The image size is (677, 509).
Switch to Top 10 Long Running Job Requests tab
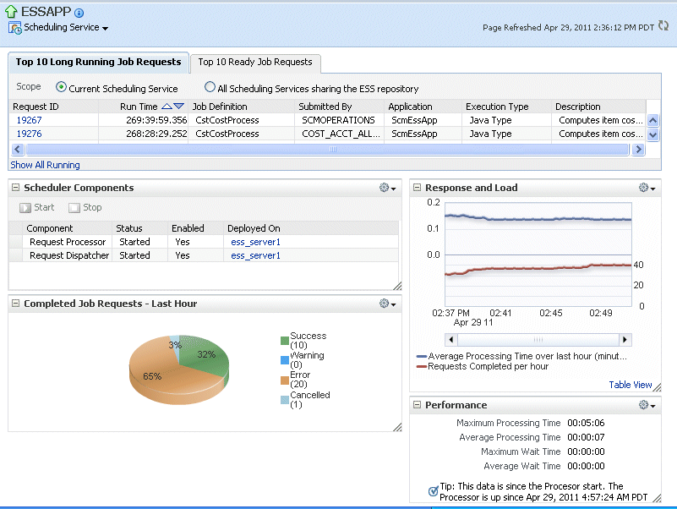point(98,62)
